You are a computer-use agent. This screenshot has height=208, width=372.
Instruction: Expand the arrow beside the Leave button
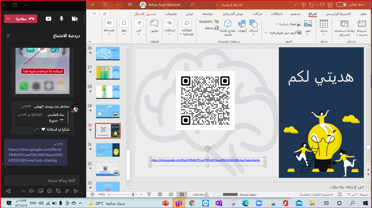pyautogui.click(x=8, y=19)
